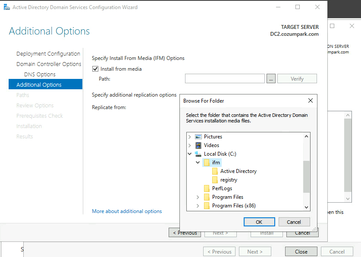Select the Program Files folder

(x=228, y=197)
